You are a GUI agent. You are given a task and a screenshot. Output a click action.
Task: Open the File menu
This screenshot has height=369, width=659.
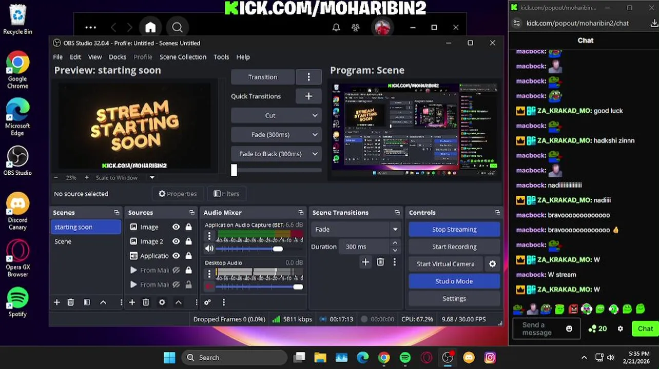click(58, 57)
